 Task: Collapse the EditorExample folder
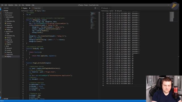pyautogui.click(x=9, y=17)
